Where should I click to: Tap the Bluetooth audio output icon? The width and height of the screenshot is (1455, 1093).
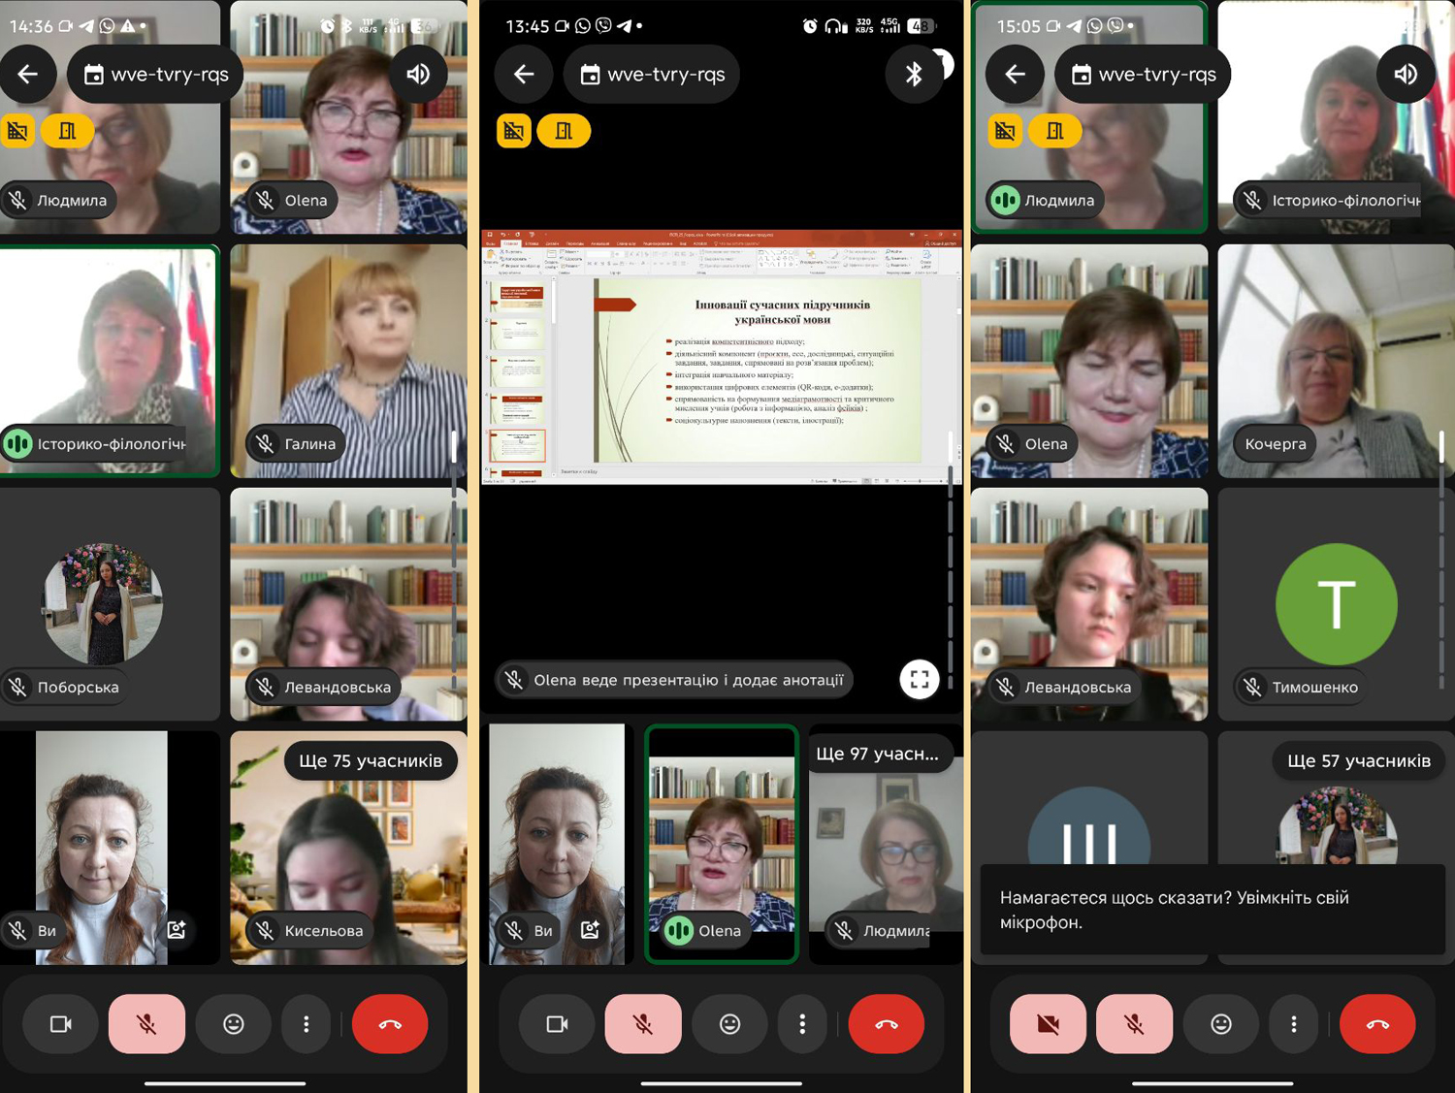[913, 75]
